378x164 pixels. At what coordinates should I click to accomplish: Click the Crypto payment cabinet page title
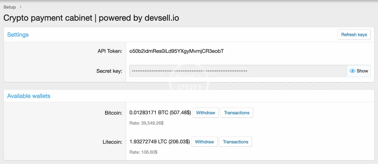[x=91, y=18]
